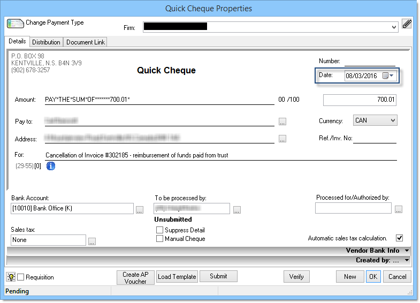Click the (29-55) [0] counter text

click(x=28, y=166)
